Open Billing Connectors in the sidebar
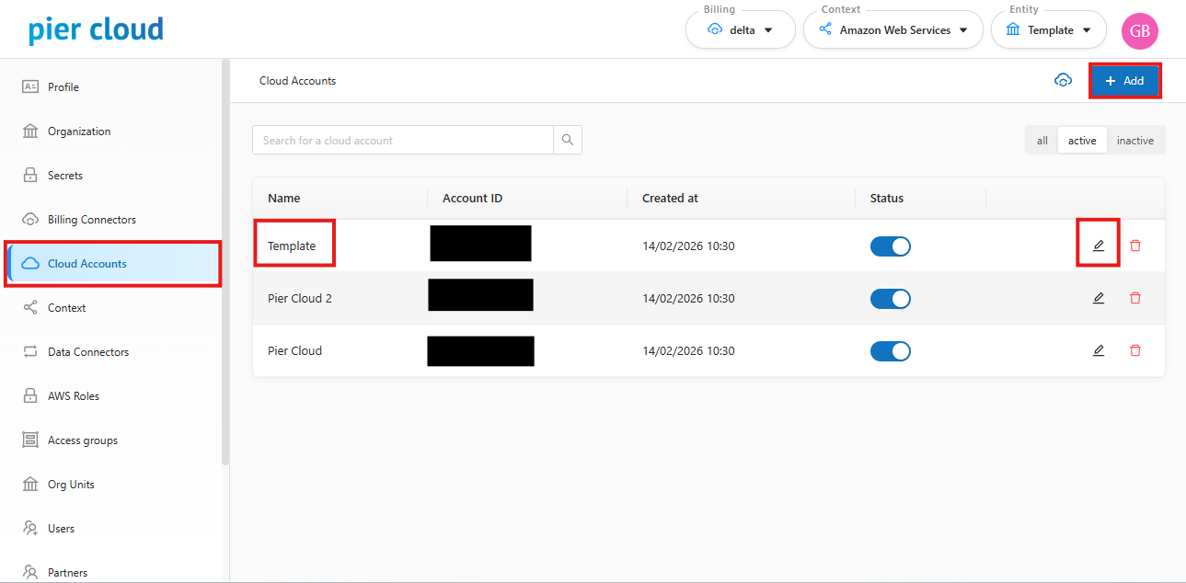The image size is (1186, 583). [x=91, y=220]
